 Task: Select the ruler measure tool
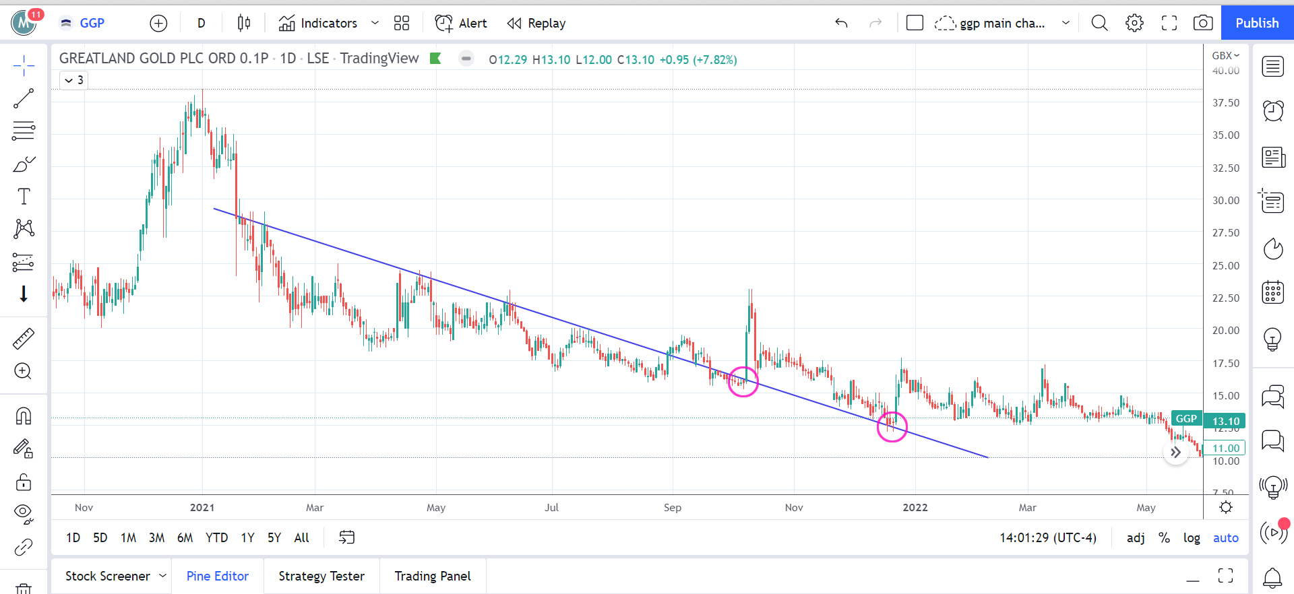(x=24, y=339)
